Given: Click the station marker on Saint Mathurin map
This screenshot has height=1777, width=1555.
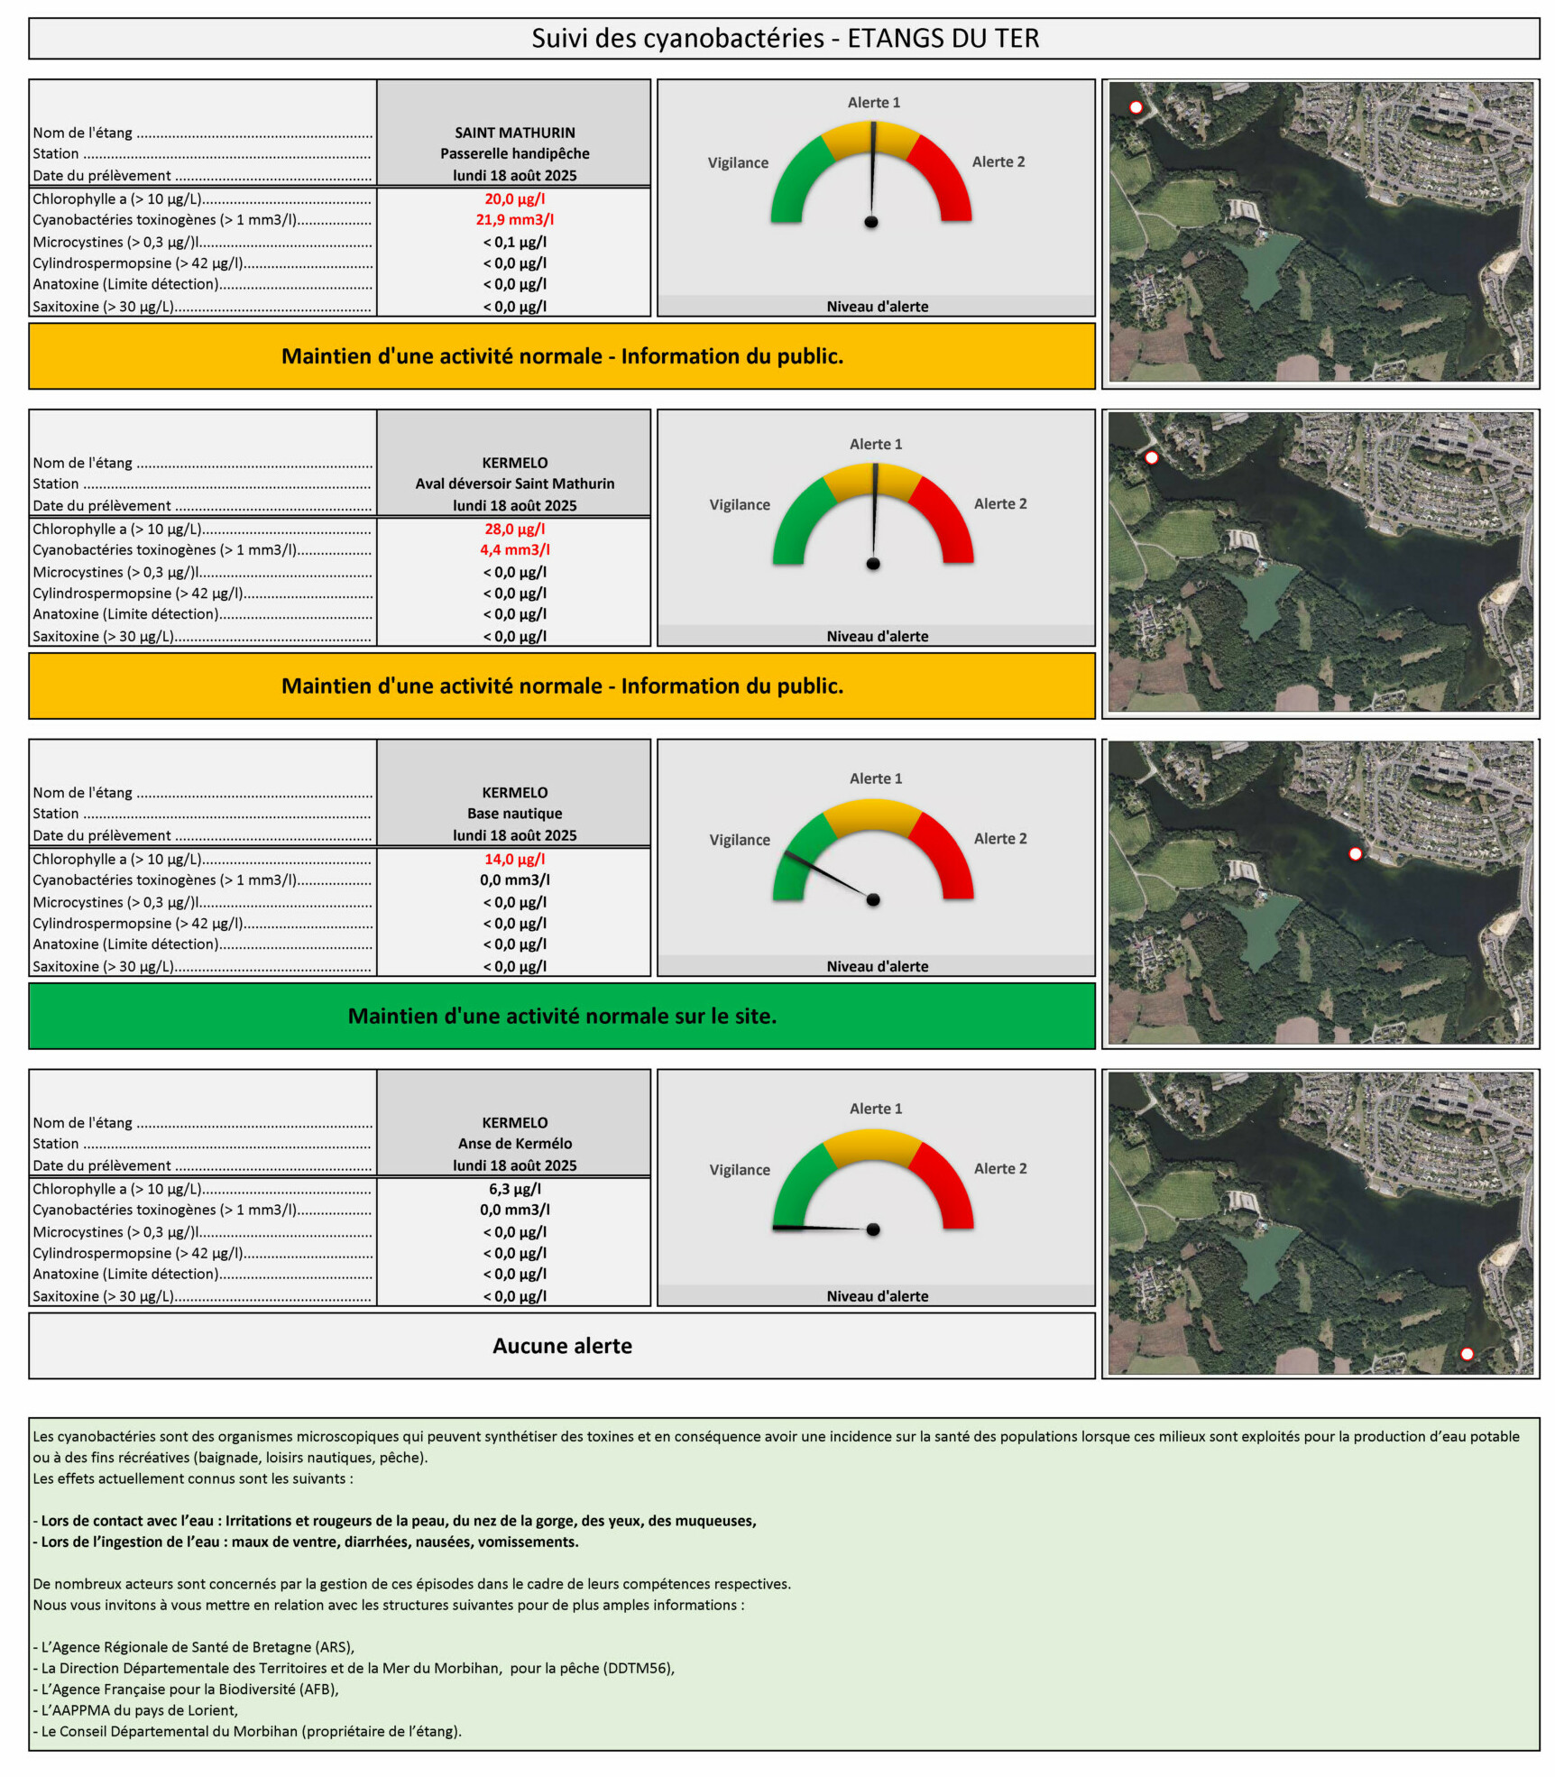Looking at the screenshot, I should pyautogui.click(x=1136, y=107).
